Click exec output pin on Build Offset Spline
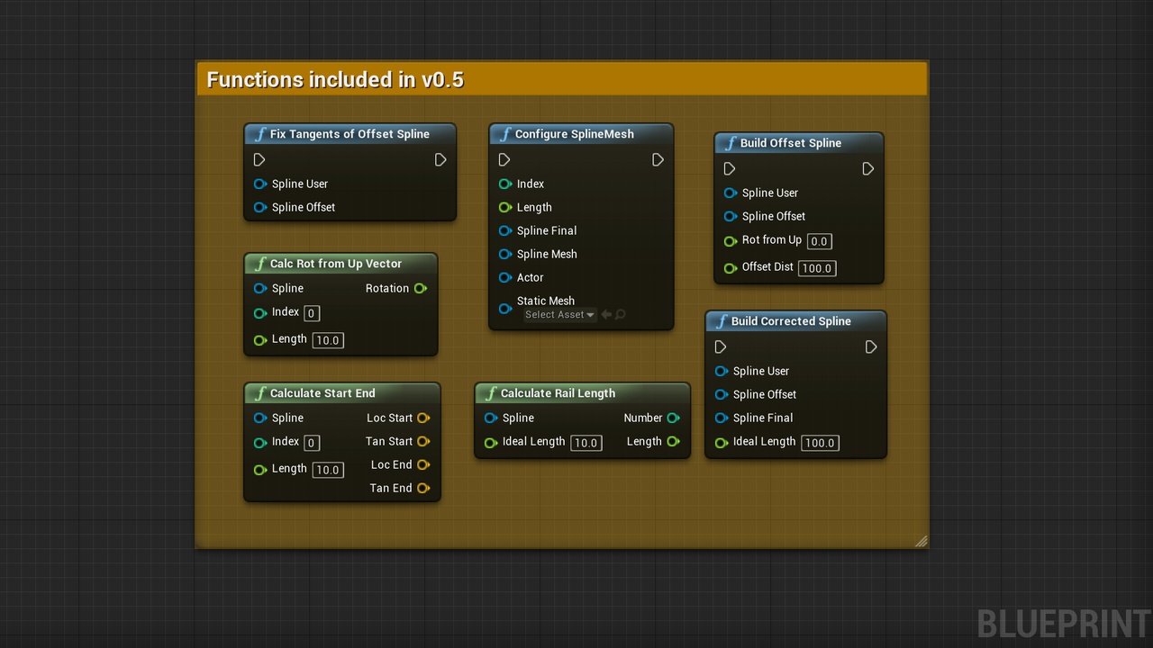Screen dimensions: 1153x648 tap(868, 168)
